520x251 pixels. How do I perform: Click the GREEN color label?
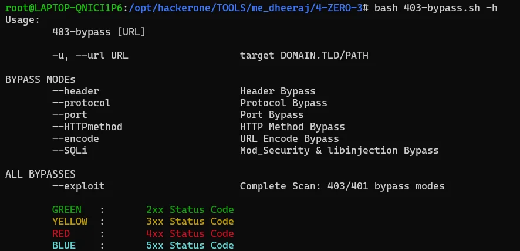67,210
